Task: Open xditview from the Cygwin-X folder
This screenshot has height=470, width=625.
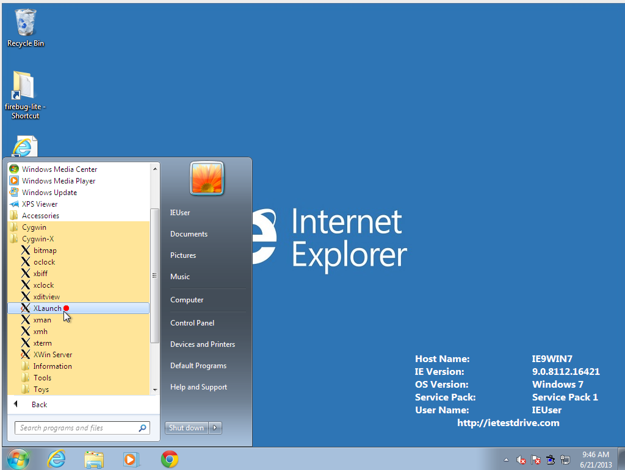Action: click(x=79, y=296)
